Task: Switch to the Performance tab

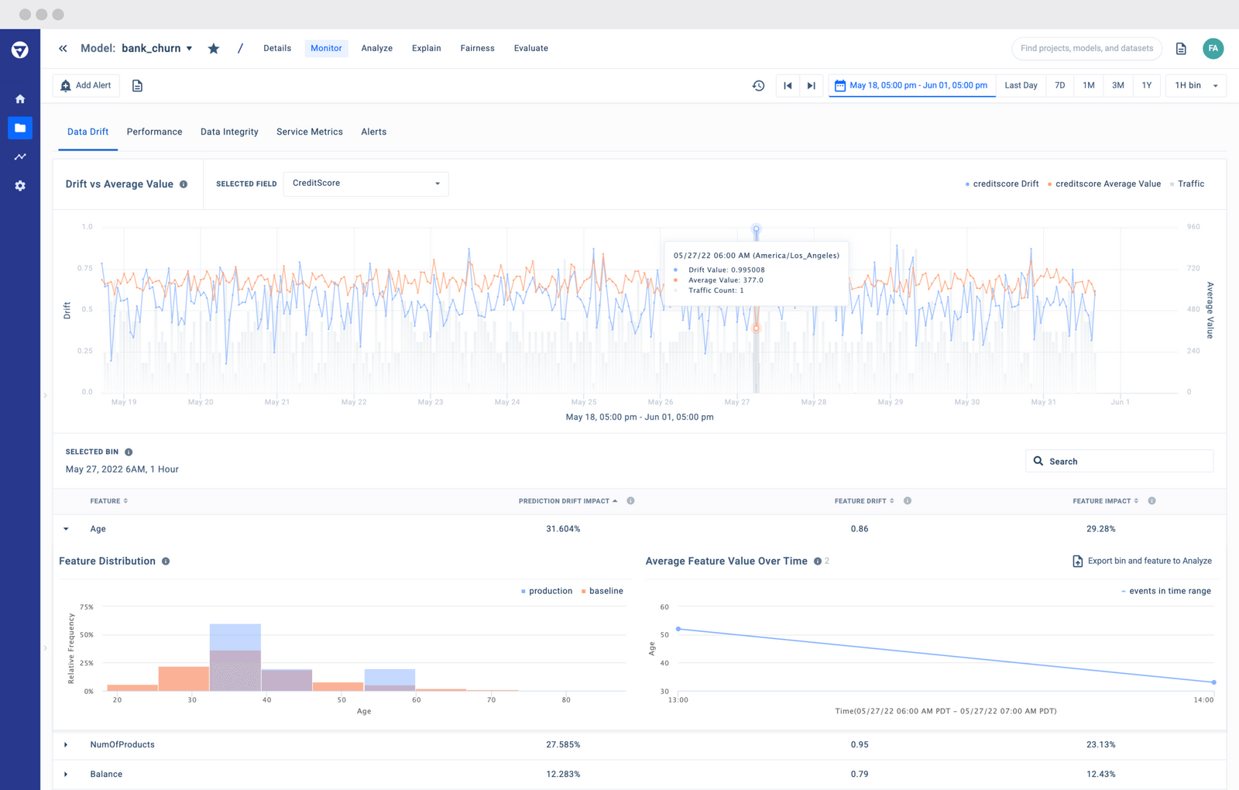Action: tap(154, 132)
